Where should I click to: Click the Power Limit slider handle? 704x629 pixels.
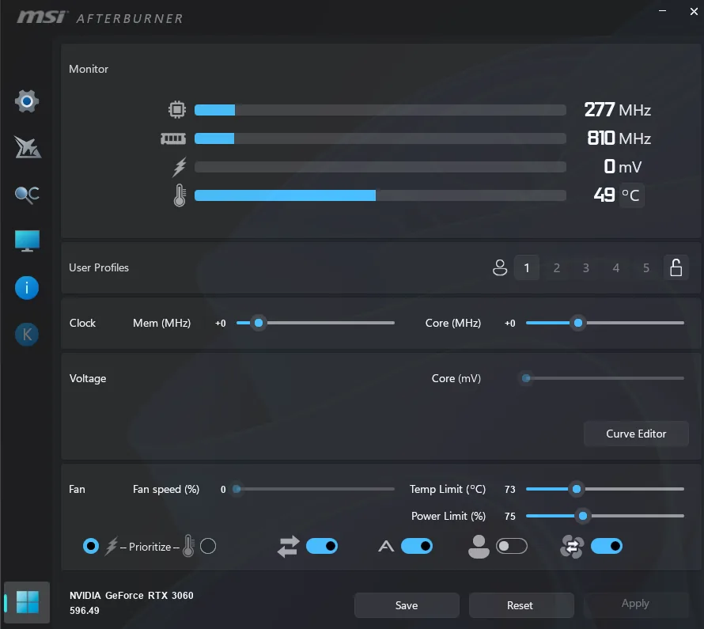(x=583, y=516)
